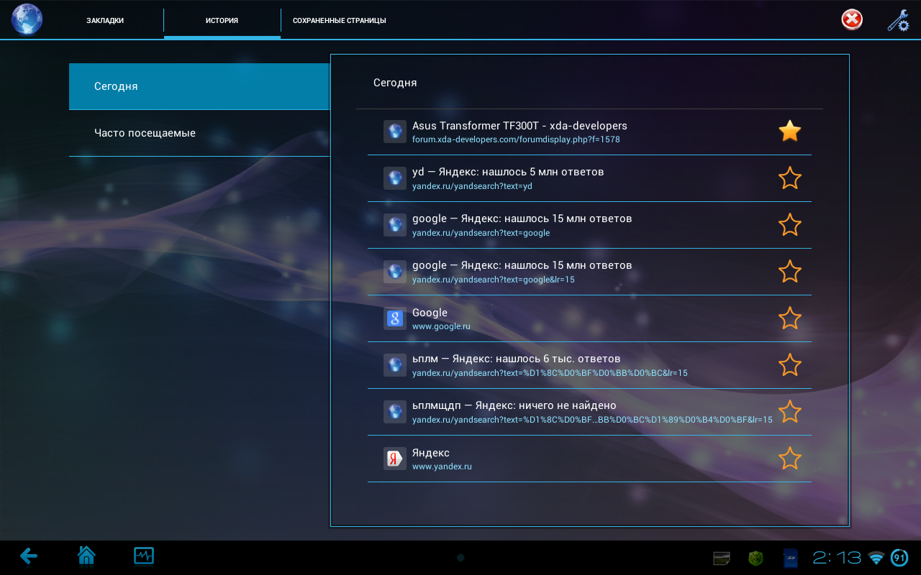Tap the Android back arrow
This screenshot has width=921, height=575.
[x=29, y=556]
